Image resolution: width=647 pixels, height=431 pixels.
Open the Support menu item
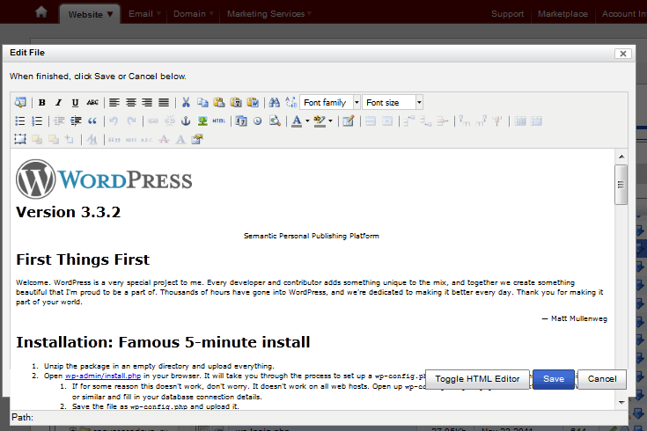tap(507, 14)
